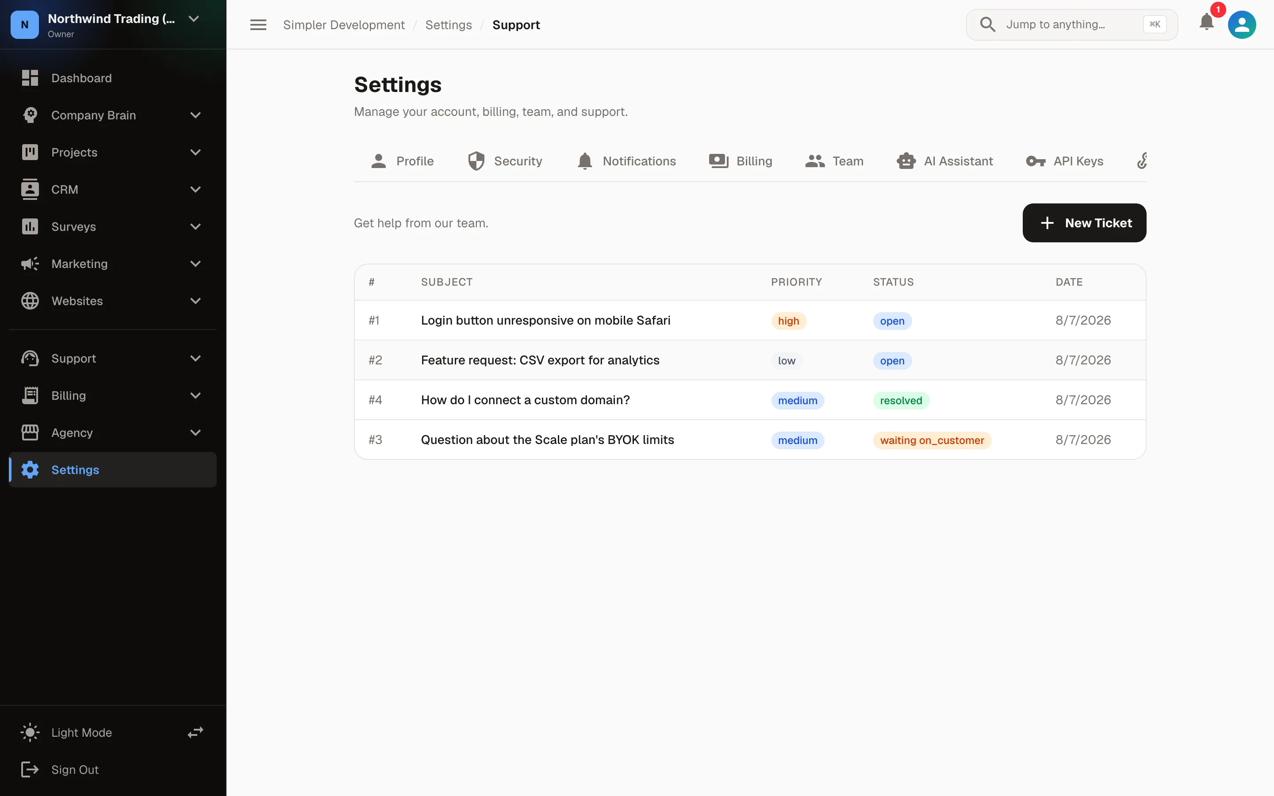Viewport: 1274px width, 796px height.
Task: Click the low priority badge
Action: tap(787, 360)
